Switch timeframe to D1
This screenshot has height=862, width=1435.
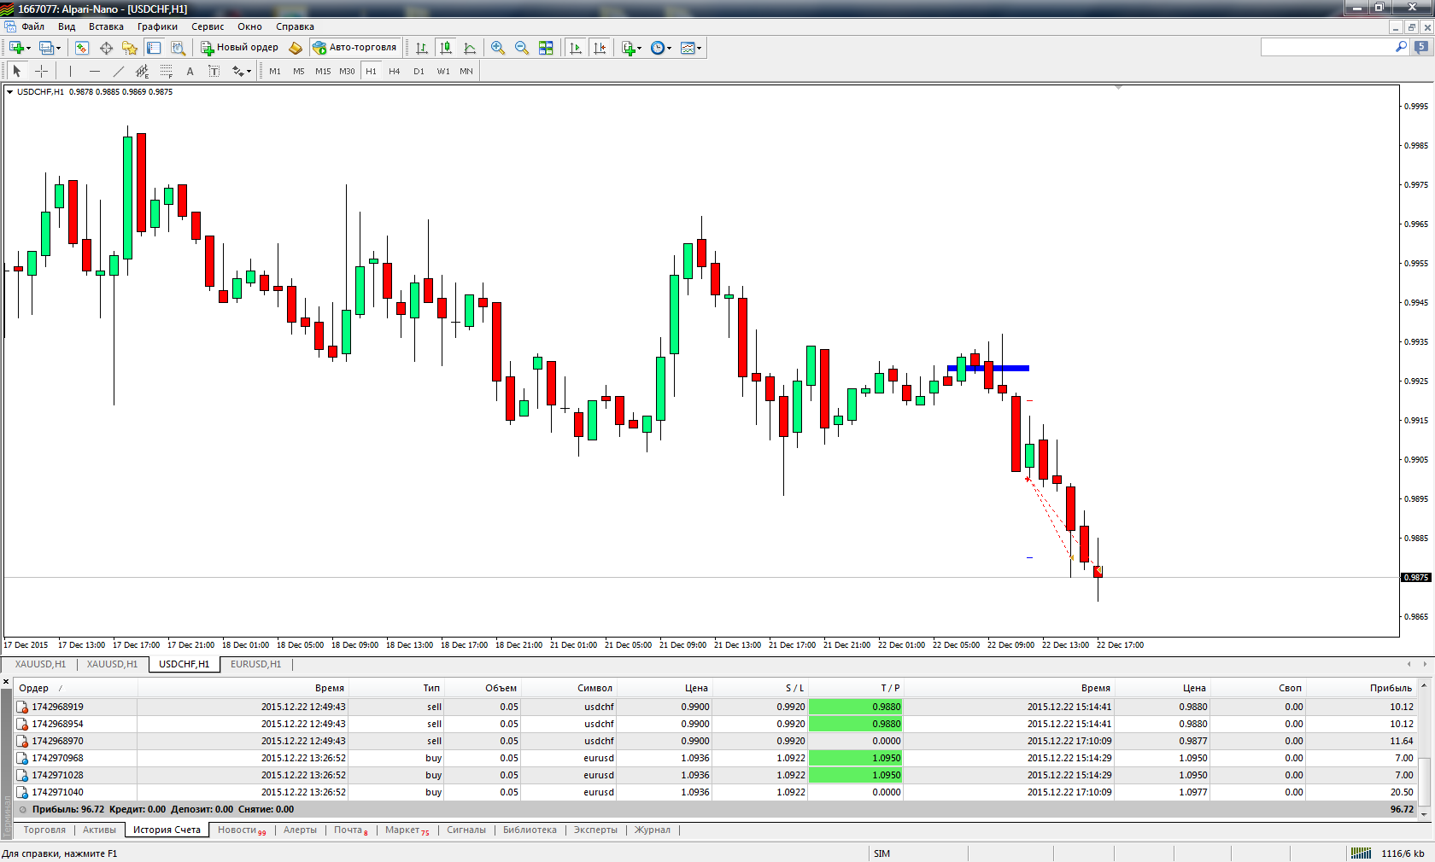pyautogui.click(x=419, y=71)
